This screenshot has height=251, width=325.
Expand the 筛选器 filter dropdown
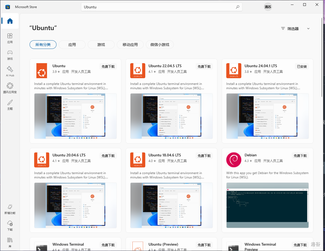click(295, 28)
